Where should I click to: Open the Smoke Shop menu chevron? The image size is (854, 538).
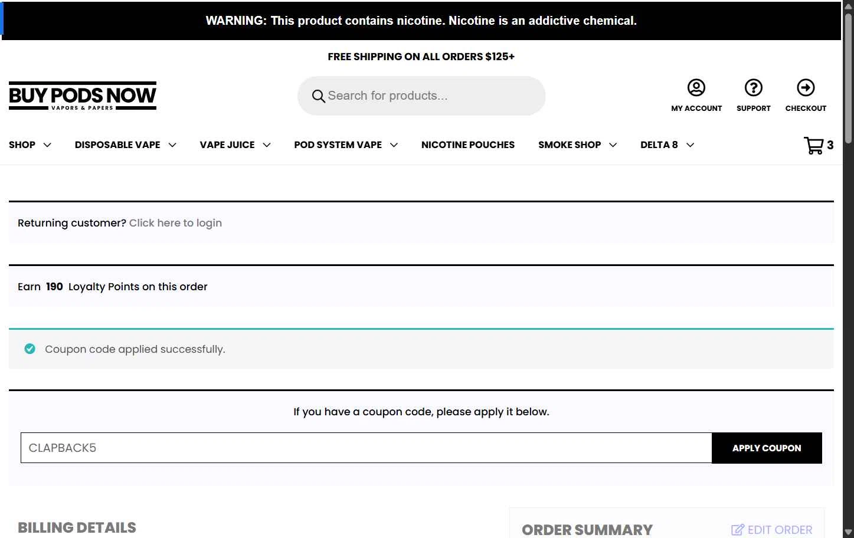tap(613, 145)
